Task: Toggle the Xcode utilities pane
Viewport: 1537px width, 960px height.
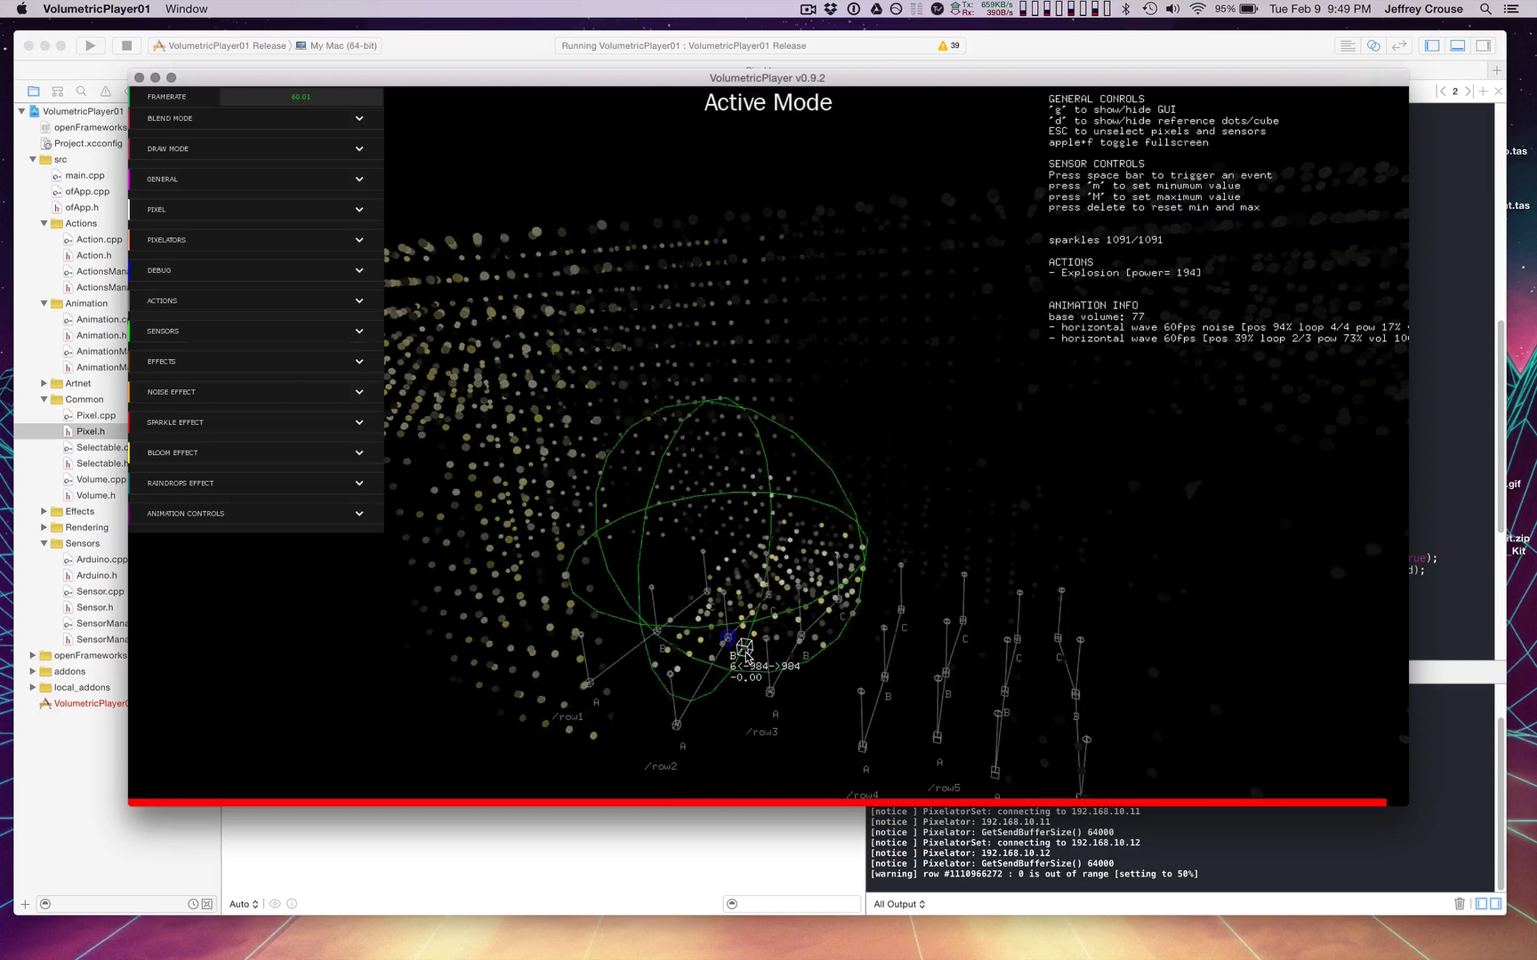Action: click(x=1484, y=45)
